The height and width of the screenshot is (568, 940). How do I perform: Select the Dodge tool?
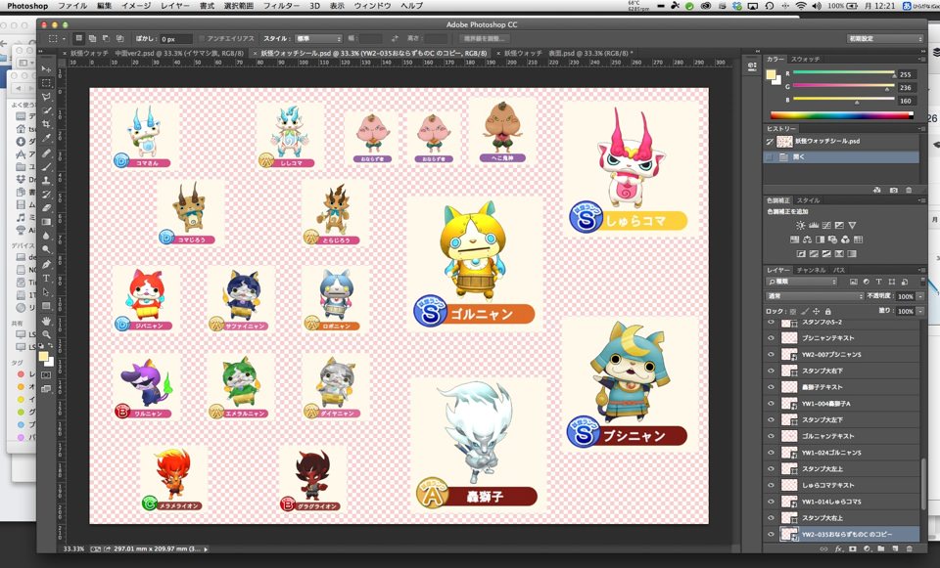point(46,249)
